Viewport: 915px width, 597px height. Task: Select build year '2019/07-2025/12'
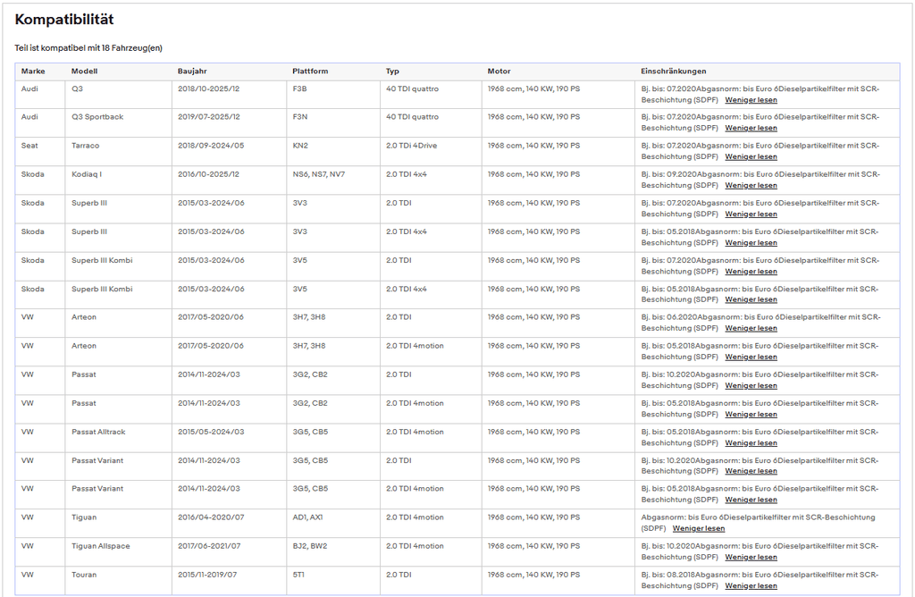[208, 117]
